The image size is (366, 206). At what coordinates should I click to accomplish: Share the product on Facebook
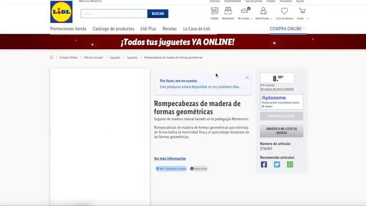click(264, 164)
